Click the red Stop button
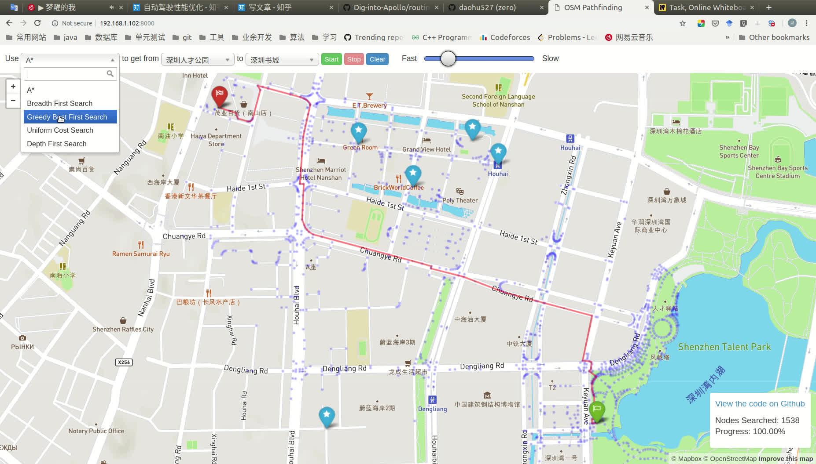The height and width of the screenshot is (464, 816). tap(354, 59)
